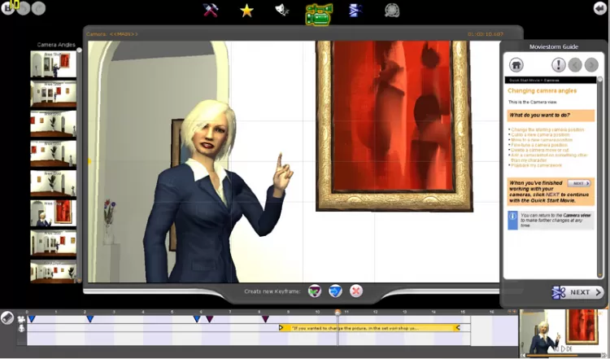Open the Set Workshop hammer icon
The image size is (610, 359).
(211, 10)
